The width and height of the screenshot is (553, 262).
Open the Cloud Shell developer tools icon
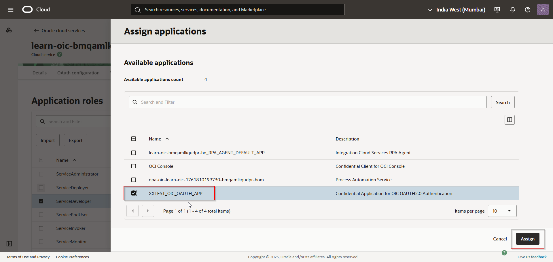pos(497,10)
